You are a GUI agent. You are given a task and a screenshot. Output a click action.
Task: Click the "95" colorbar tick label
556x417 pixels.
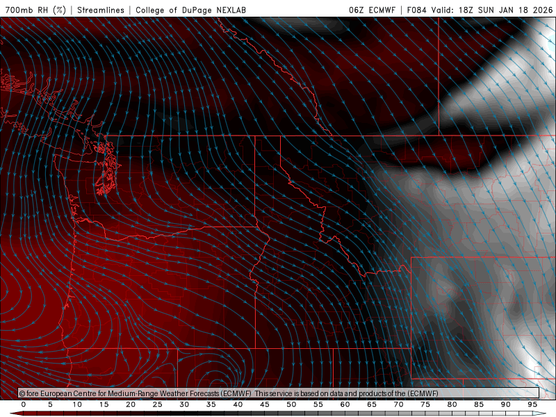[532, 404]
